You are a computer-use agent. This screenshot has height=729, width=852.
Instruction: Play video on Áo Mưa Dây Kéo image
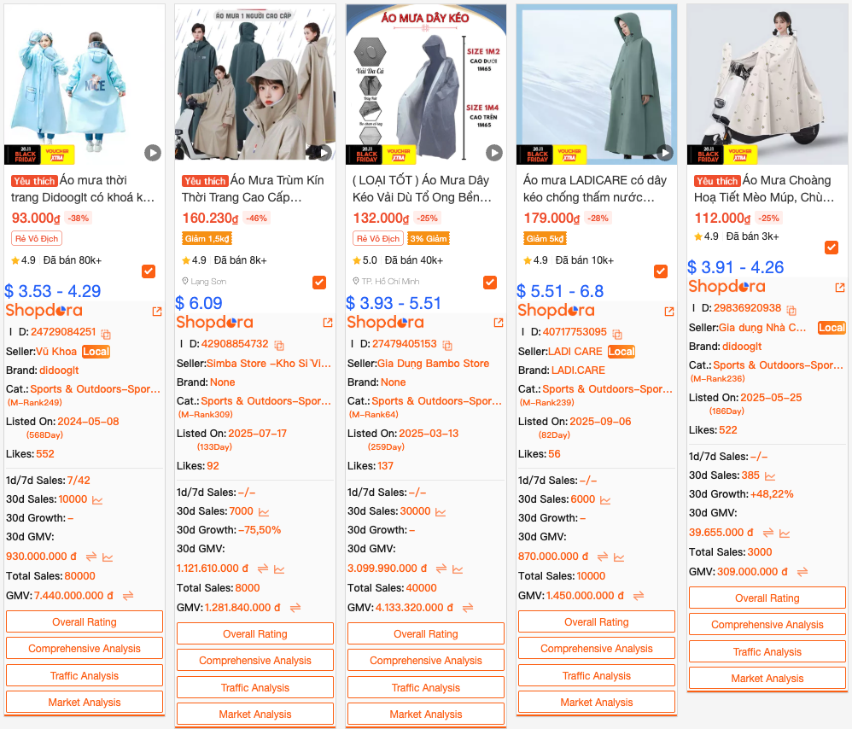point(494,153)
